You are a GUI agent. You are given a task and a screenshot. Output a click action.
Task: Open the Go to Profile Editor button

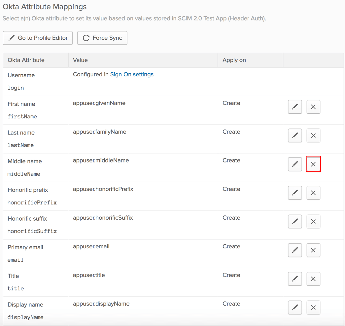pos(38,38)
